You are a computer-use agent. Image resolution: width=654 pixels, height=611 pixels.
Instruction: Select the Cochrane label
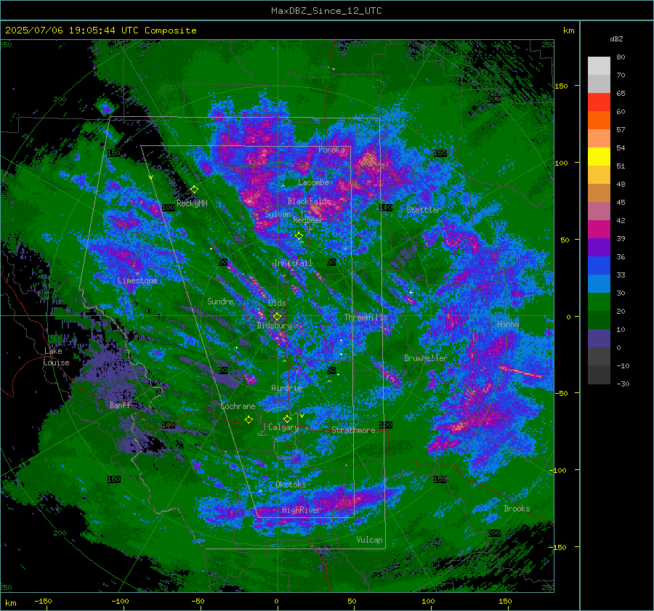click(x=238, y=406)
